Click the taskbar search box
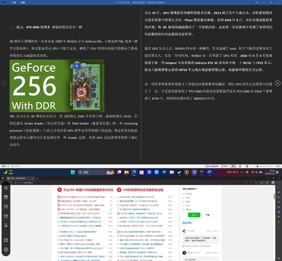 pyautogui.click(x=96, y=172)
